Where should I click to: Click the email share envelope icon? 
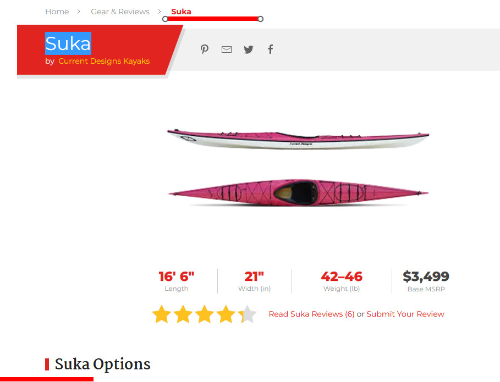point(227,49)
